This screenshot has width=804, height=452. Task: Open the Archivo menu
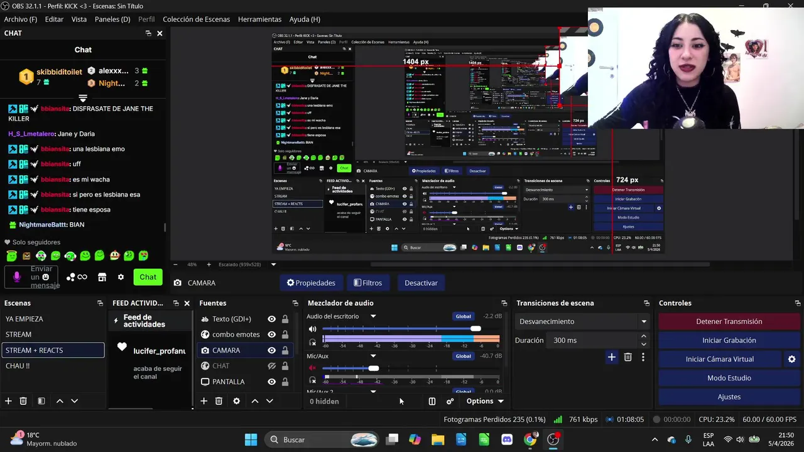point(21,19)
